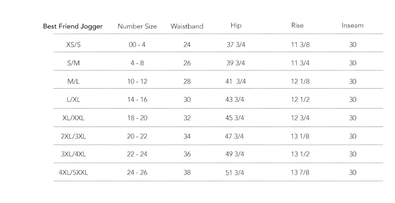Select the 13 7/8 rise value

click(300, 172)
